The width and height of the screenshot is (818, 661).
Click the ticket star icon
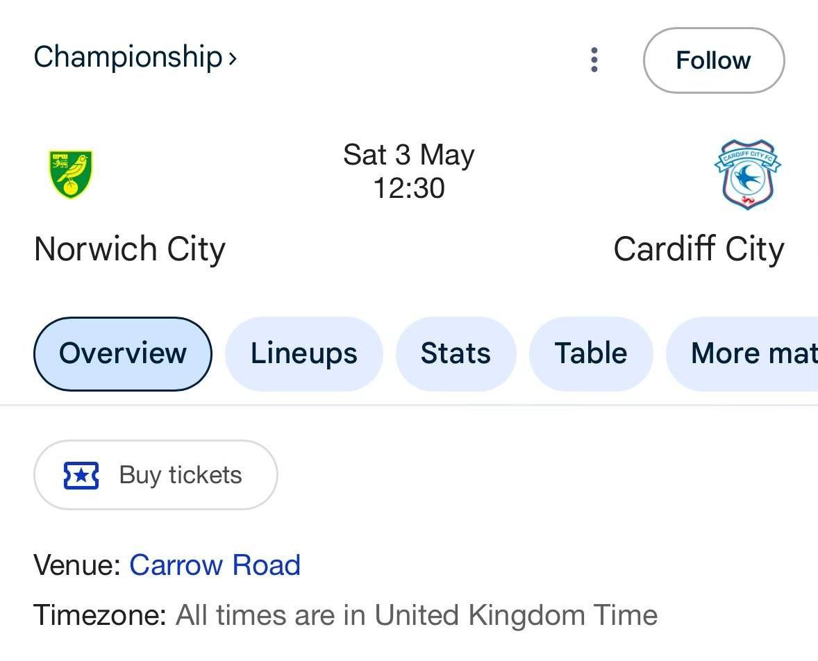pyautogui.click(x=81, y=476)
